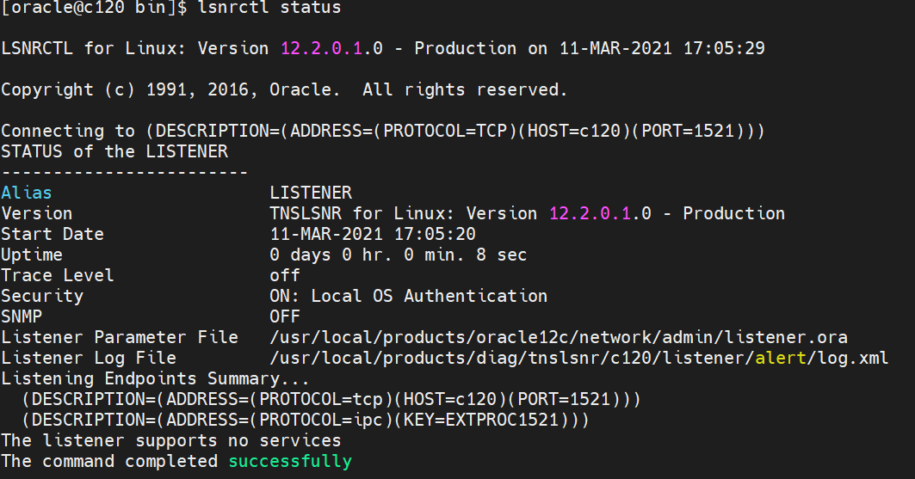Screen dimensions: 915x479
Task: Click the 'Trace Level' label
Action: pos(57,275)
